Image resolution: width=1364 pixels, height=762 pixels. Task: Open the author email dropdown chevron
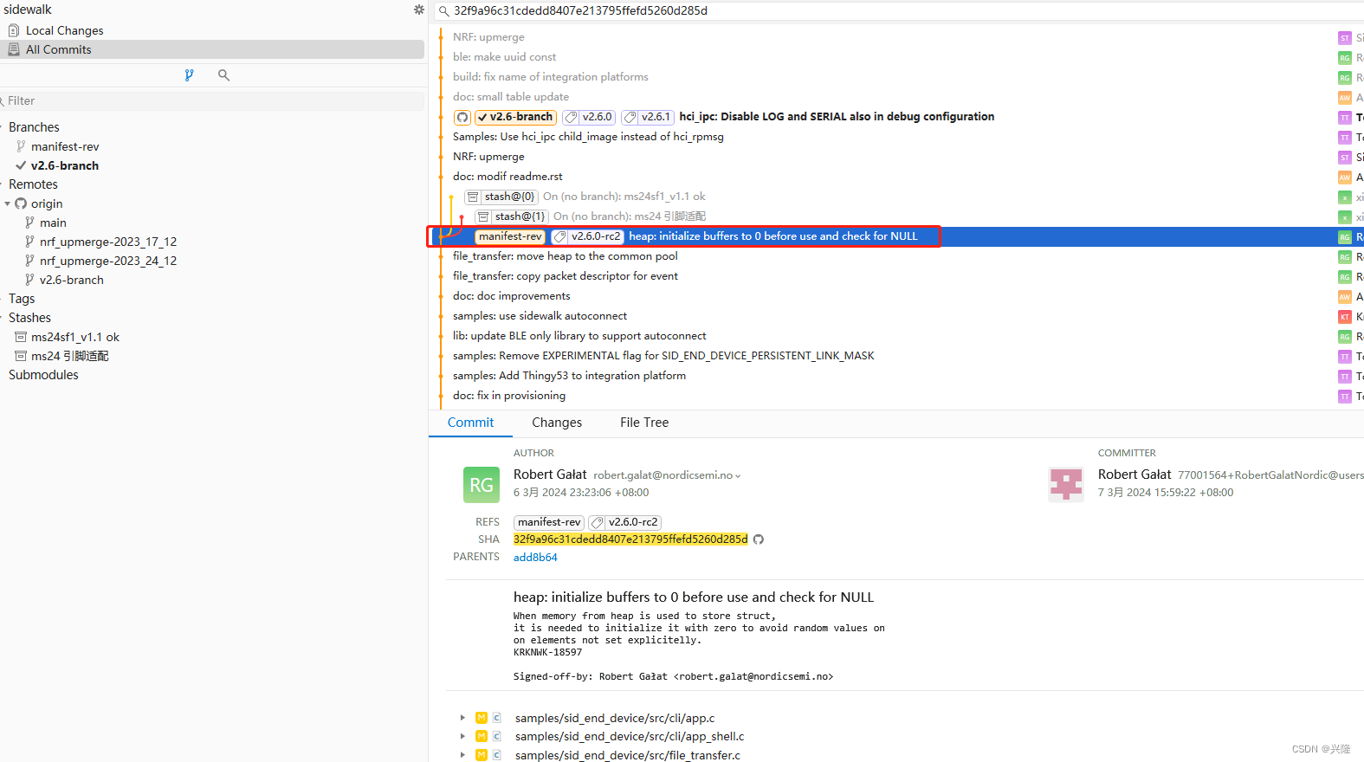738,475
